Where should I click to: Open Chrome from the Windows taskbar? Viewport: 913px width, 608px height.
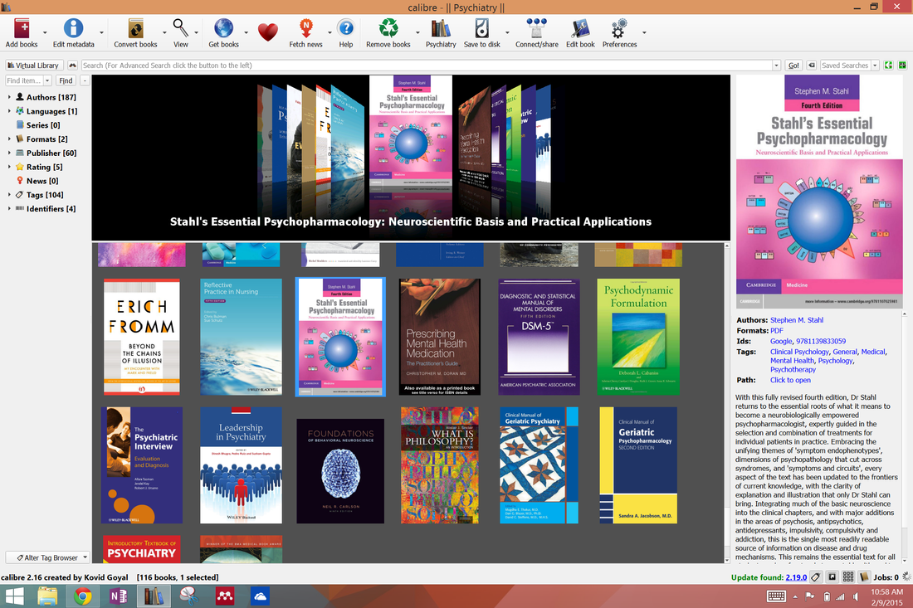[x=83, y=596]
